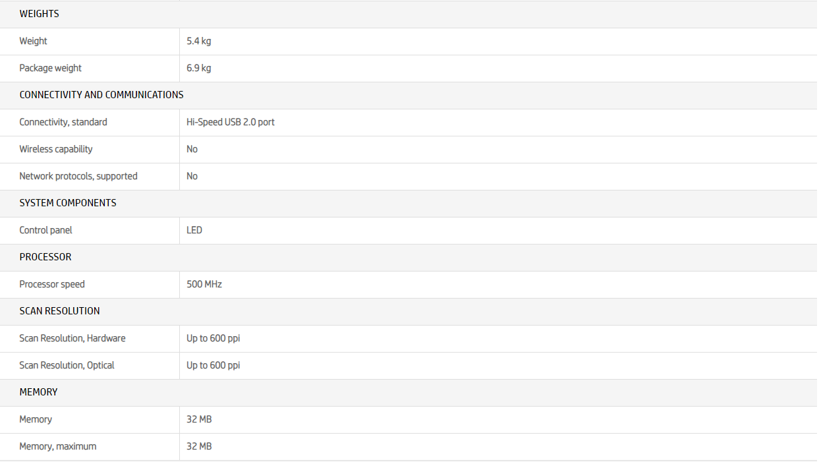Click the Wireless capability label
This screenshot has height=462, width=819.
coord(55,149)
